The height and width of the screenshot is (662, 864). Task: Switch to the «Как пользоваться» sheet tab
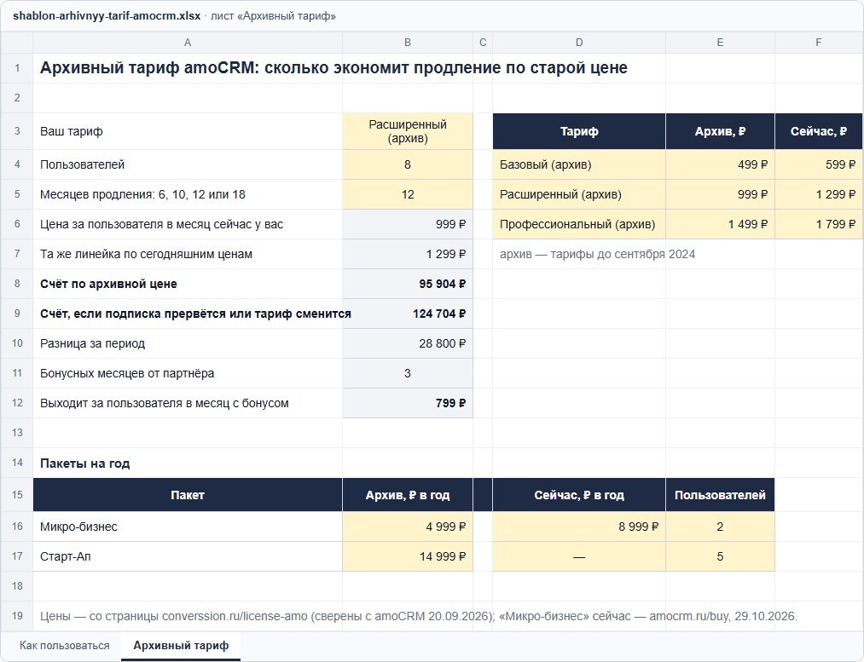65,646
